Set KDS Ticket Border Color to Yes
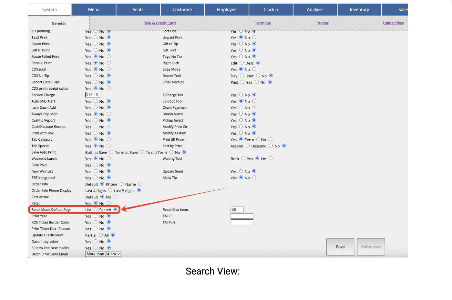 pos(96,222)
